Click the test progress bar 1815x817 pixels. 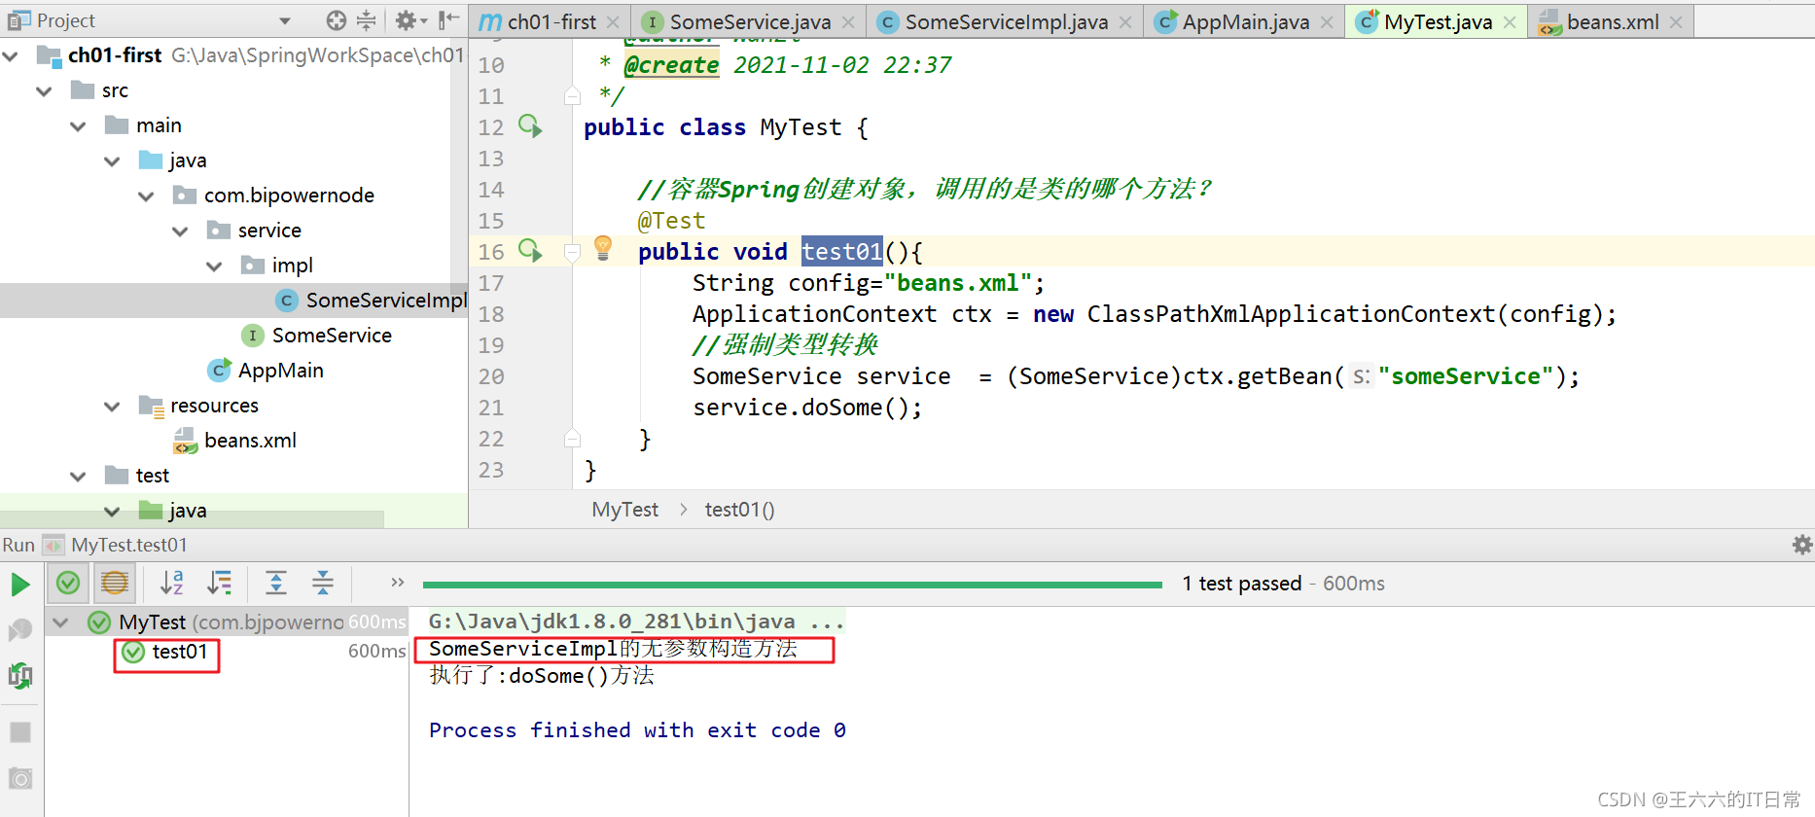click(793, 585)
